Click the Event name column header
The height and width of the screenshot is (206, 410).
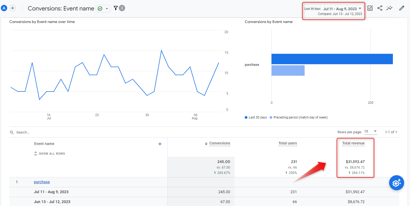(x=44, y=144)
